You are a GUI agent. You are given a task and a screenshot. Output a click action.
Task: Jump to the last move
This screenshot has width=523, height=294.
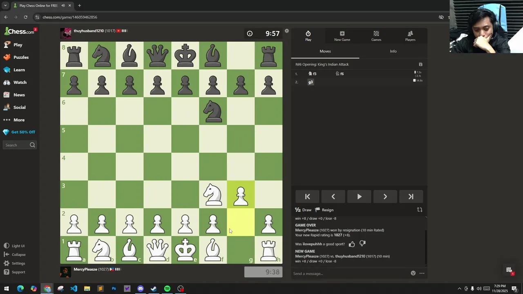click(411, 197)
